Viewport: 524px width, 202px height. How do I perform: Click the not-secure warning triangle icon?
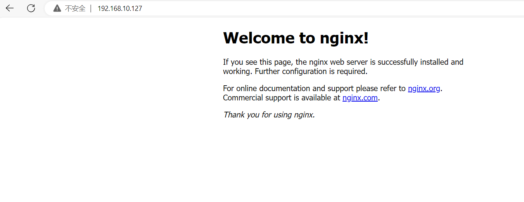57,9
